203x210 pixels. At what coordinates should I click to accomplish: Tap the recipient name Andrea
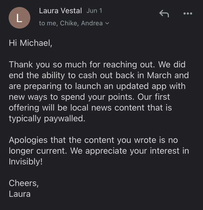coord(92,23)
